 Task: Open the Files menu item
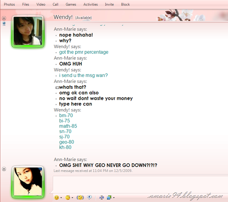tap(26, 4)
